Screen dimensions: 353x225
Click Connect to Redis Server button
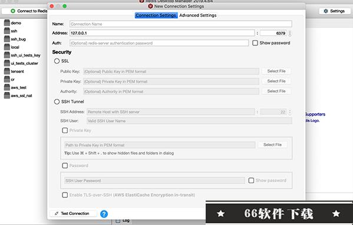pyautogui.click(x=25, y=11)
